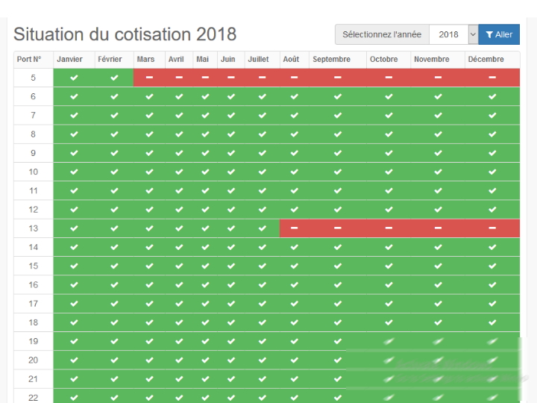Image resolution: width=537 pixels, height=403 pixels.
Task: Click the Septembre column header
Action: [332, 59]
